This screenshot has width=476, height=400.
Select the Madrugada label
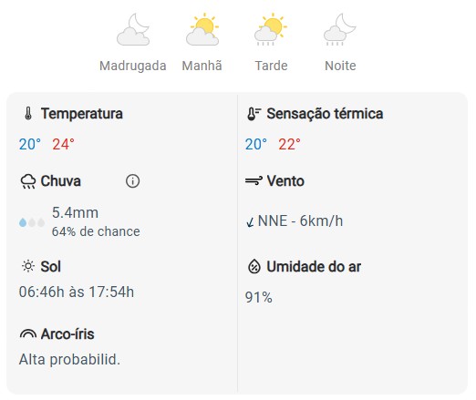click(x=133, y=66)
